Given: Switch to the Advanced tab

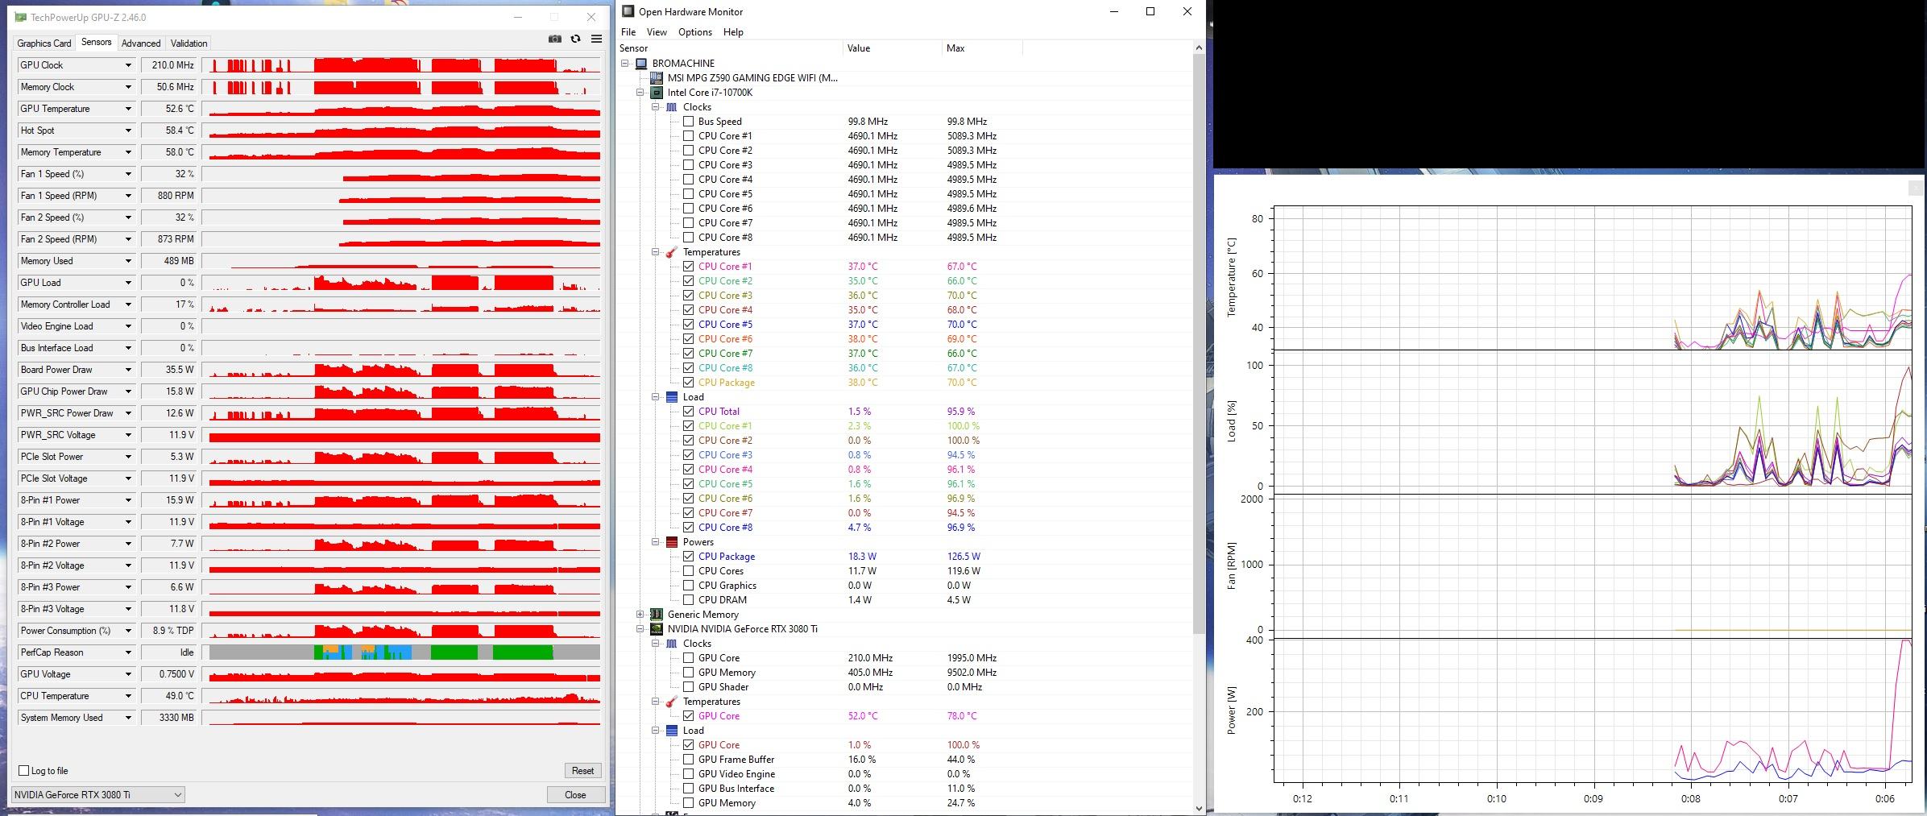Looking at the screenshot, I should (x=141, y=43).
